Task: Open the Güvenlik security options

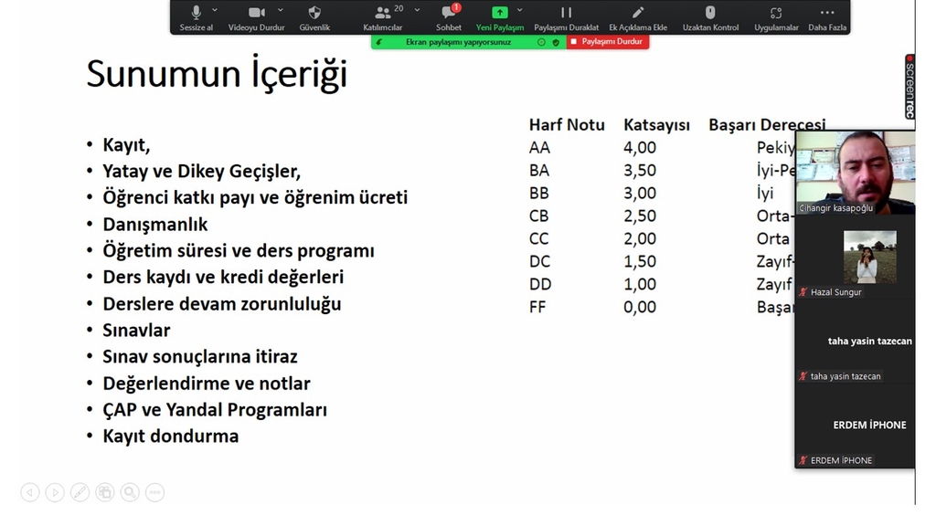Action: 314,17
